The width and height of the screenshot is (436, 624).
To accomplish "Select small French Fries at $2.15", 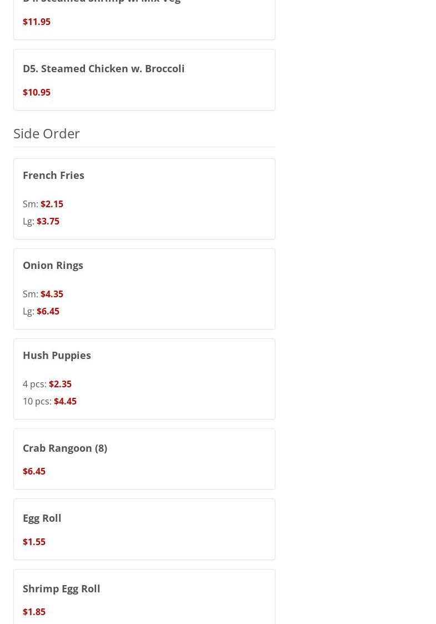I will coord(52,204).
